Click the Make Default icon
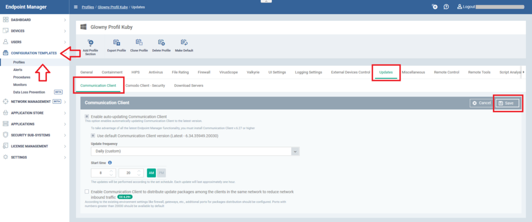532x222 pixels. point(184,43)
